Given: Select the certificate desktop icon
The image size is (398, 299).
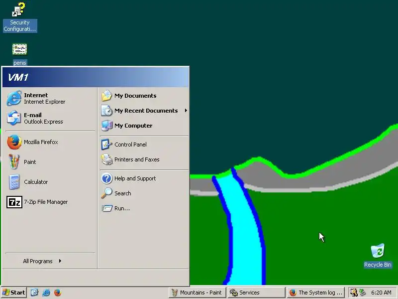Looking at the screenshot, I should (x=20, y=54).
